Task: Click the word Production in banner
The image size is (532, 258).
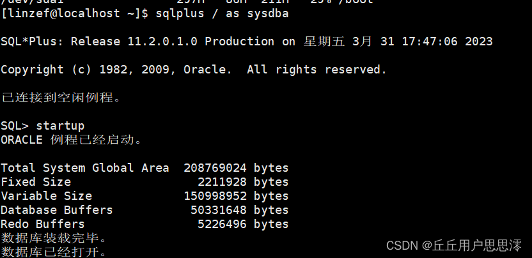Action: tap(240, 42)
